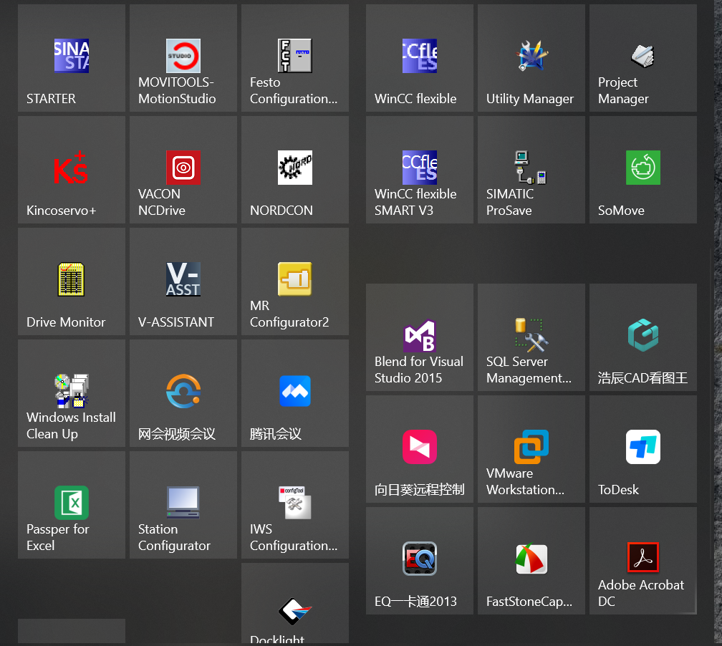Open VACON NCDrive tile

(183, 170)
